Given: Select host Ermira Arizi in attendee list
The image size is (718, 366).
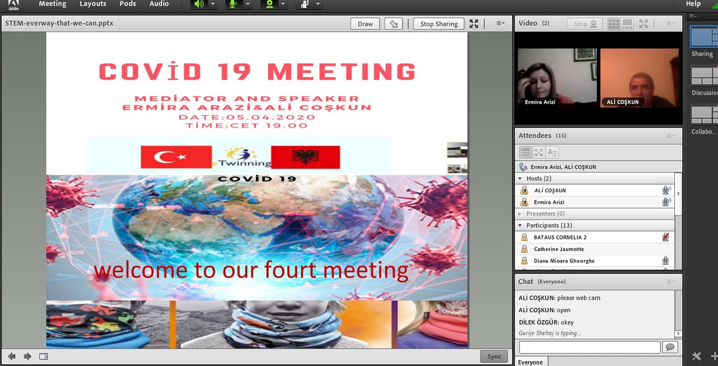Looking at the screenshot, I should (x=595, y=202).
